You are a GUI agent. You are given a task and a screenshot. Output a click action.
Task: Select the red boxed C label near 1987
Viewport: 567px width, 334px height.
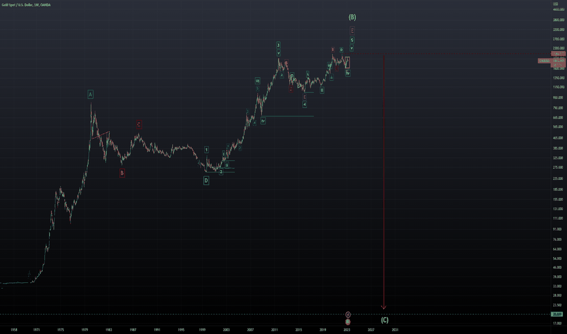click(x=139, y=124)
